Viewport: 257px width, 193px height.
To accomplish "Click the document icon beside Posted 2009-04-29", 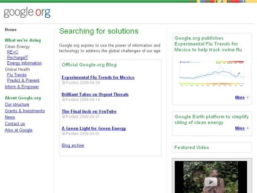I will tap(64, 82).
